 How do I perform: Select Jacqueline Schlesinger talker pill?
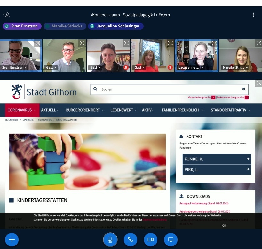(115, 26)
